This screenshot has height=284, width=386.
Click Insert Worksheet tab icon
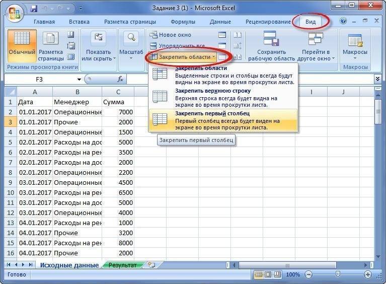pyautogui.click(x=151, y=265)
